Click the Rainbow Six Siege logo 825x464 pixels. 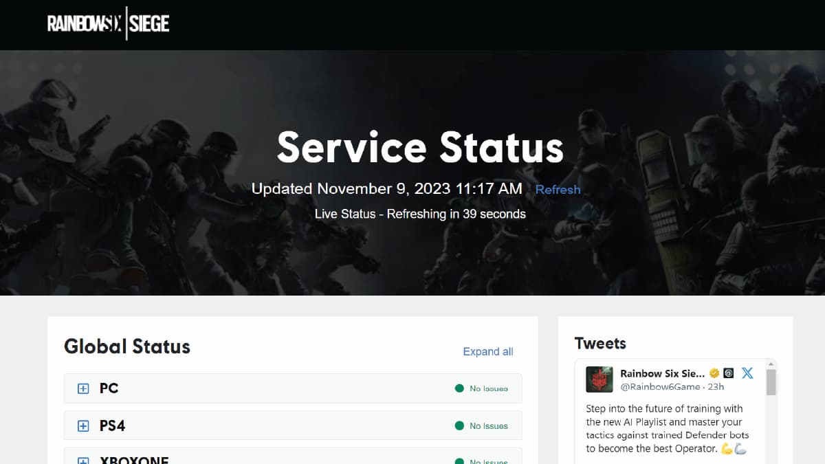pos(108,24)
